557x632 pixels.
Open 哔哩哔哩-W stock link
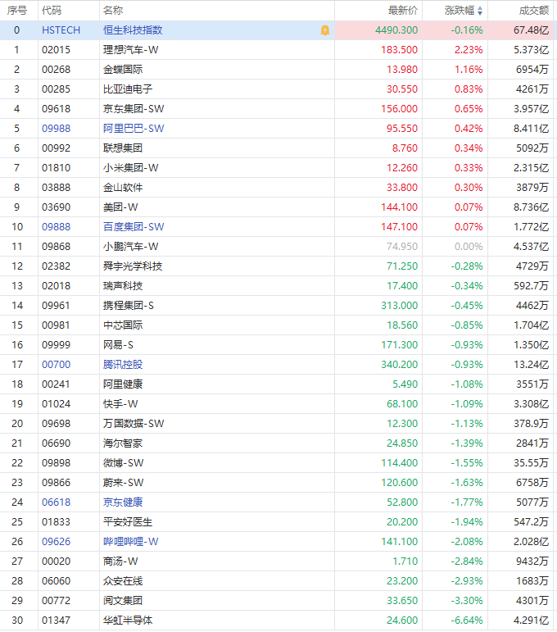130,542
